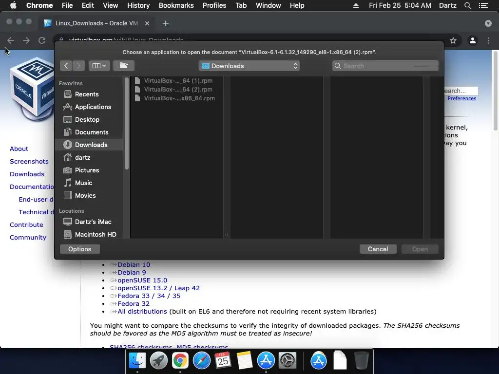The height and width of the screenshot is (374, 499).
Task: Select file VirtualBox-..._64 (1).rpm
Action: click(x=176, y=81)
